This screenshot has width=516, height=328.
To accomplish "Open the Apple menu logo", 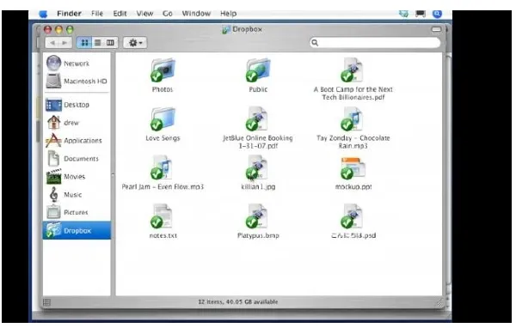I will click(x=43, y=14).
